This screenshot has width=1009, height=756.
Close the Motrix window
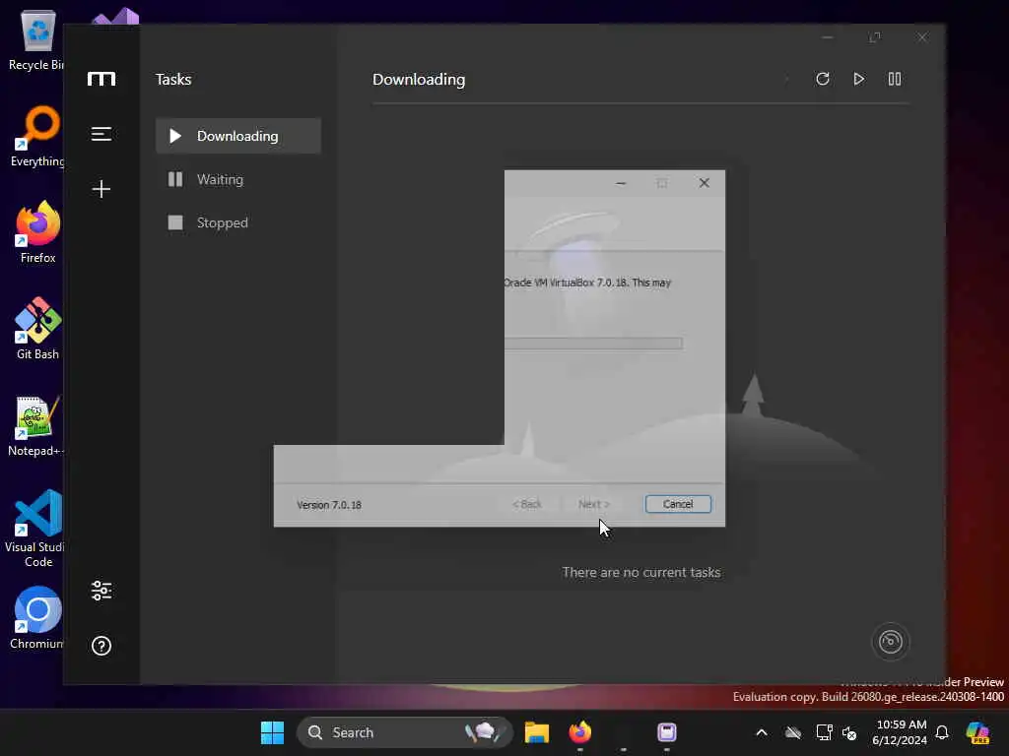(x=922, y=37)
